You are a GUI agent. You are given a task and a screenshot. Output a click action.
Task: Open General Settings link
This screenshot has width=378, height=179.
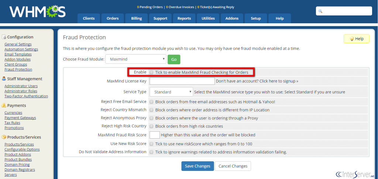pos(18,44)
